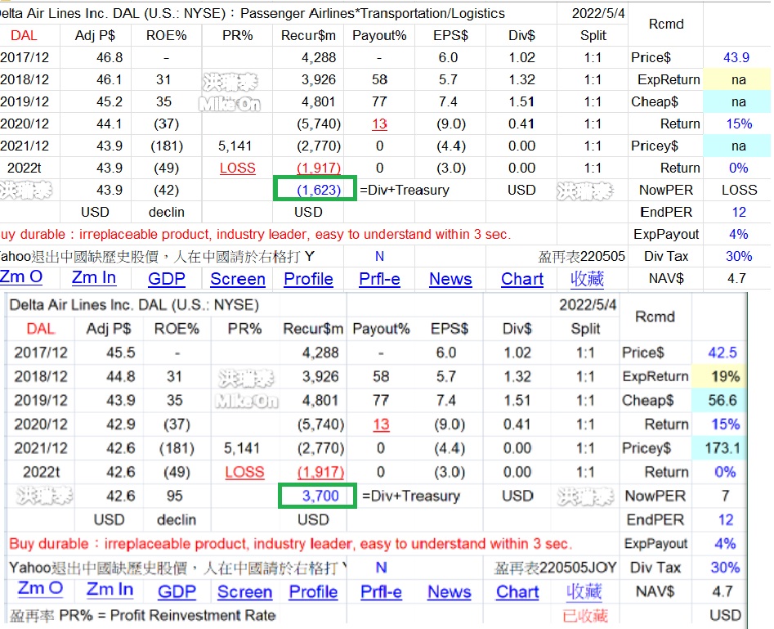Open the Screen link in the lower table
This screenshot has height=629, width=774.
(x=245, y=592)
